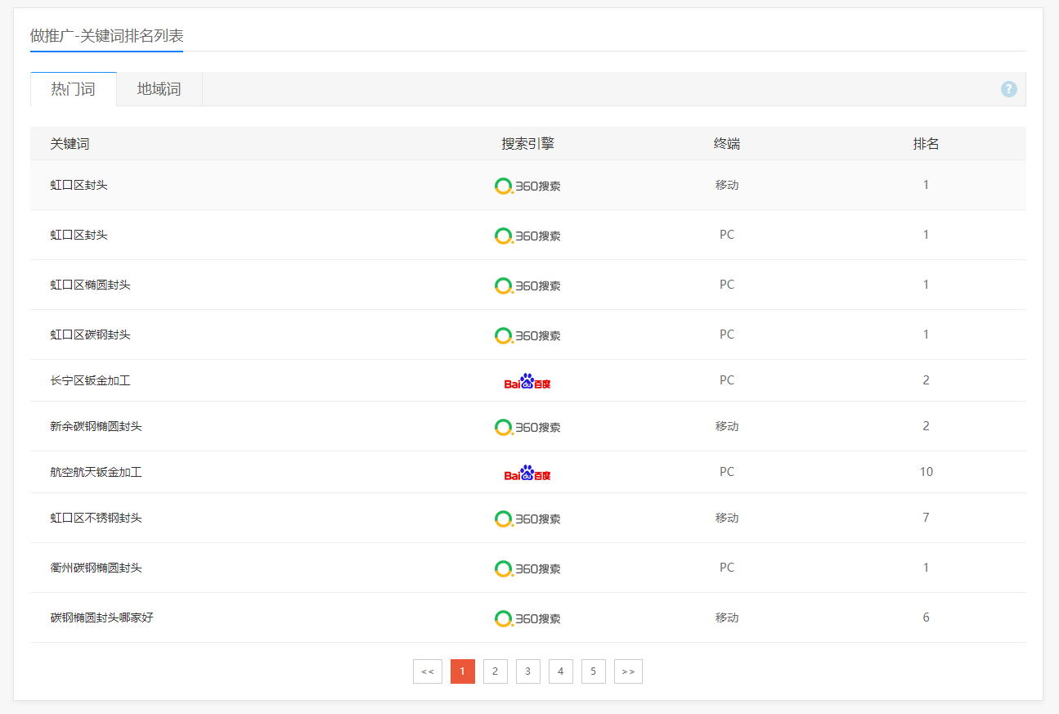1059x714 pixels.
Task: Go to page 2 of results
Action: click(x=495, y=671)
